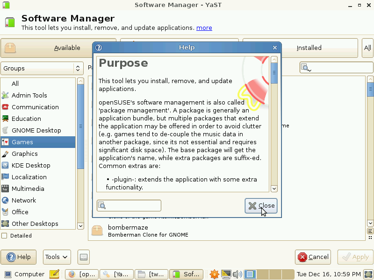Click the orange updater tray icon
This screenshot has height=280, width=374.
[x=214, y=274]
